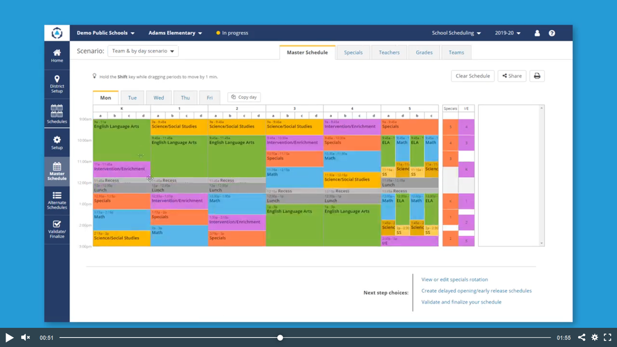Select Kindergarten Science/Social Studies block

[122, 238]
